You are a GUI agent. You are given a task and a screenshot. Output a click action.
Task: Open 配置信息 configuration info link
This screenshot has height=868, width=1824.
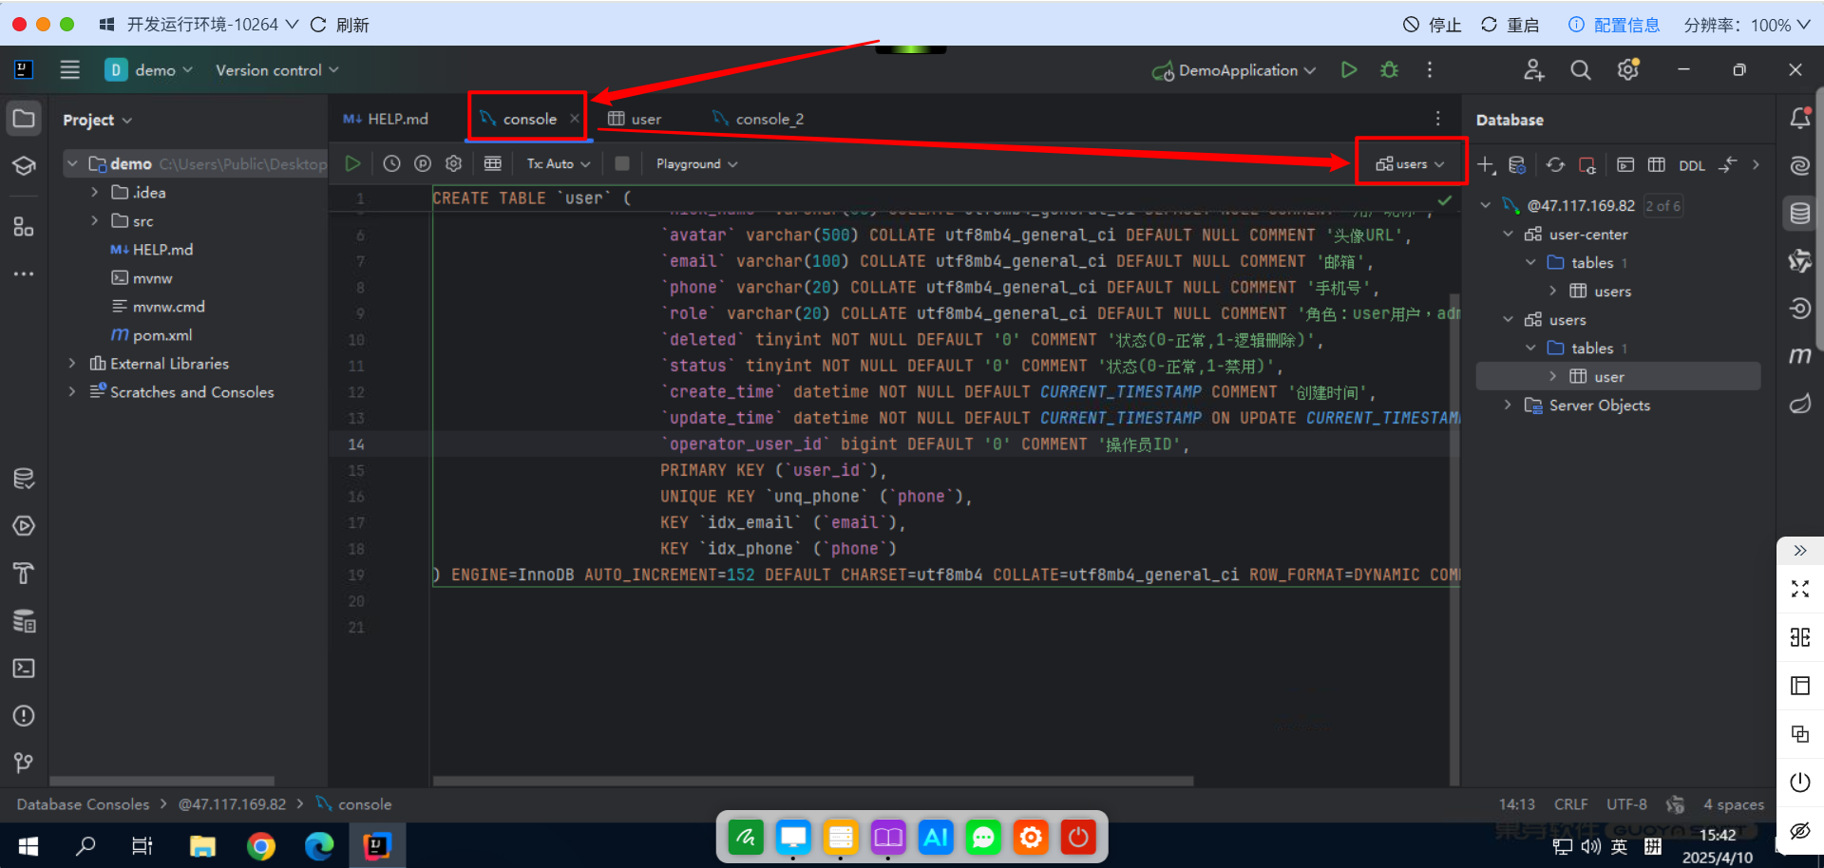(x=1614, y=25)
